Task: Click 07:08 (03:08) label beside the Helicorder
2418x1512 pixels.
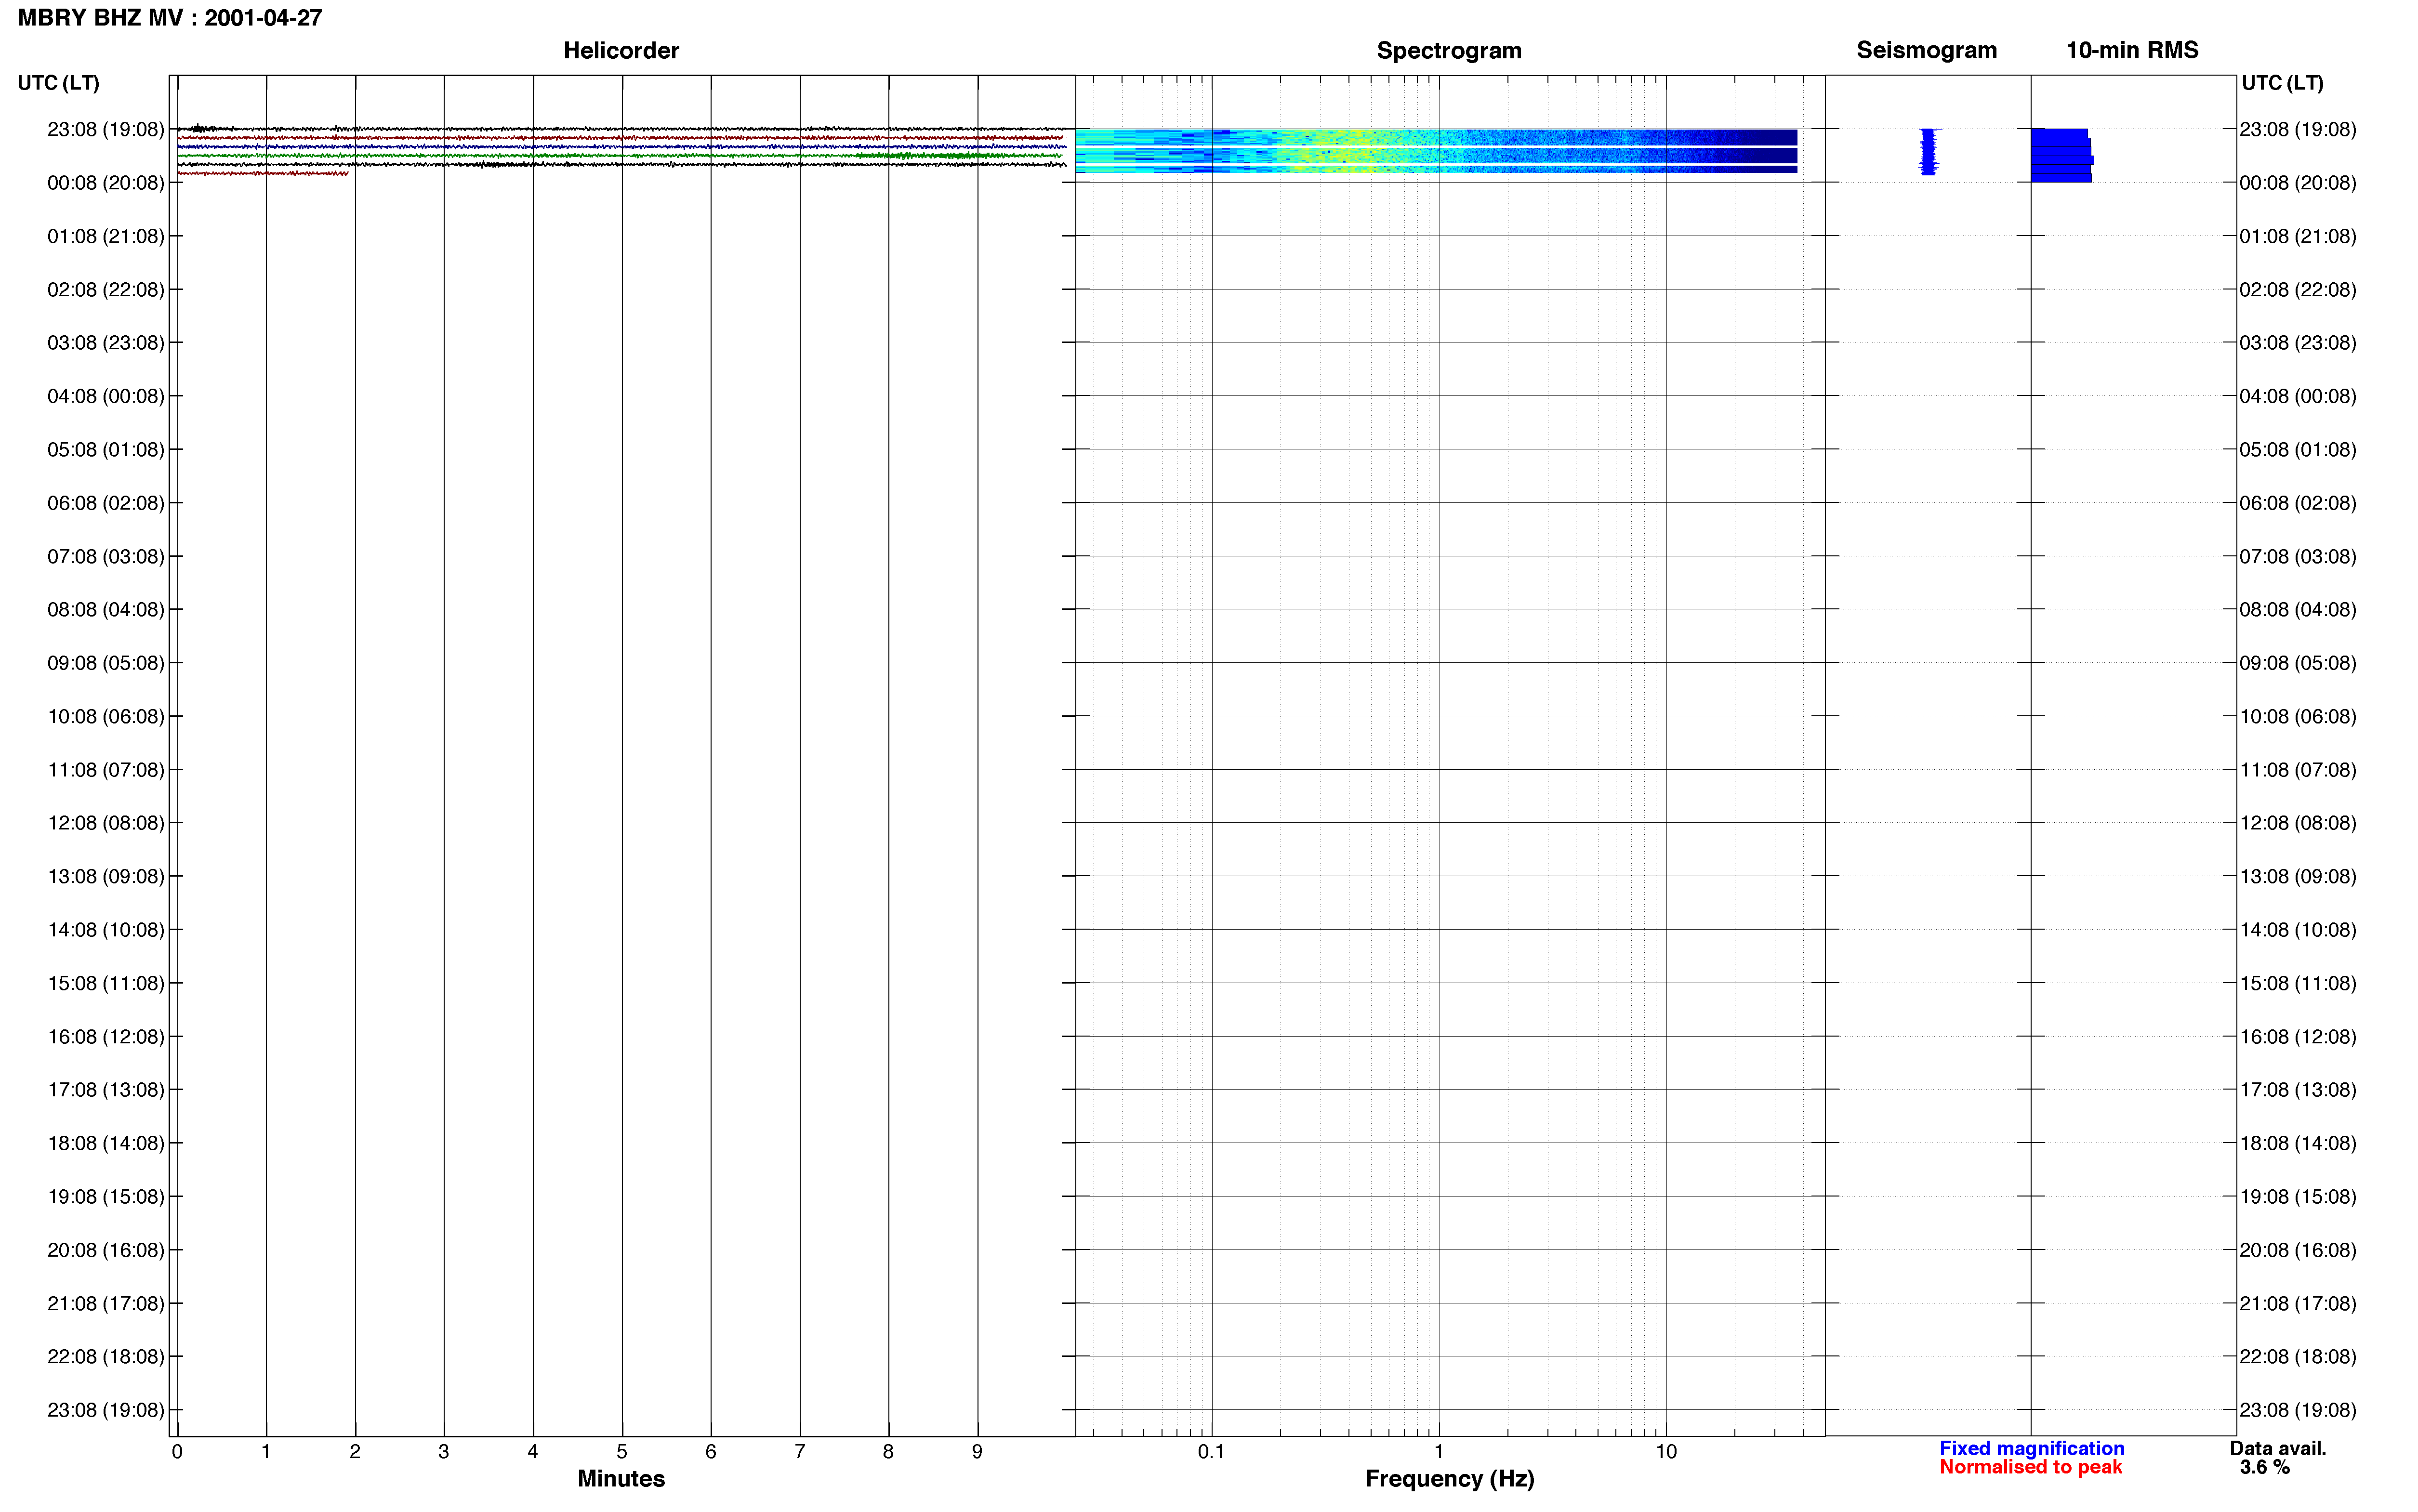Action: tap(106, 556)
